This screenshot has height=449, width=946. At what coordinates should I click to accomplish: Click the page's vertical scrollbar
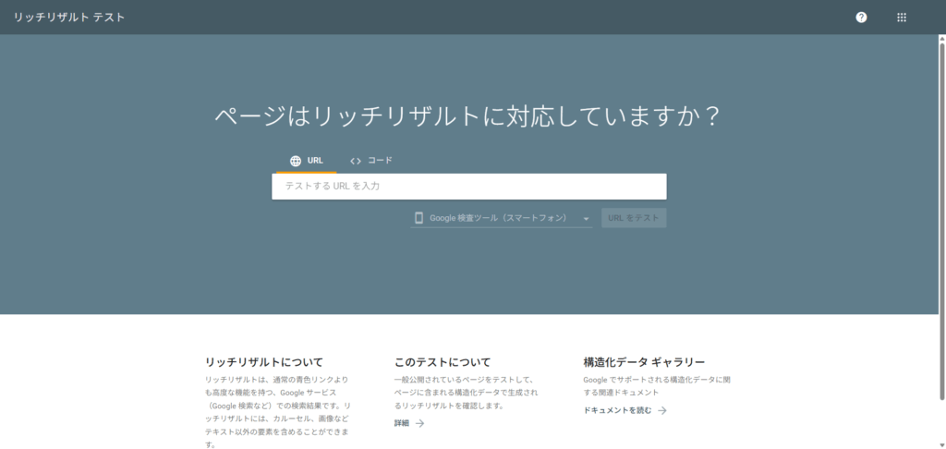[x=941, y=220]
